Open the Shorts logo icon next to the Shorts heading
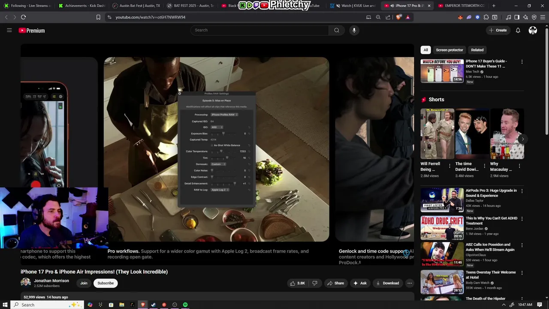Screen dimensions: 549x309 click(424, 100)
